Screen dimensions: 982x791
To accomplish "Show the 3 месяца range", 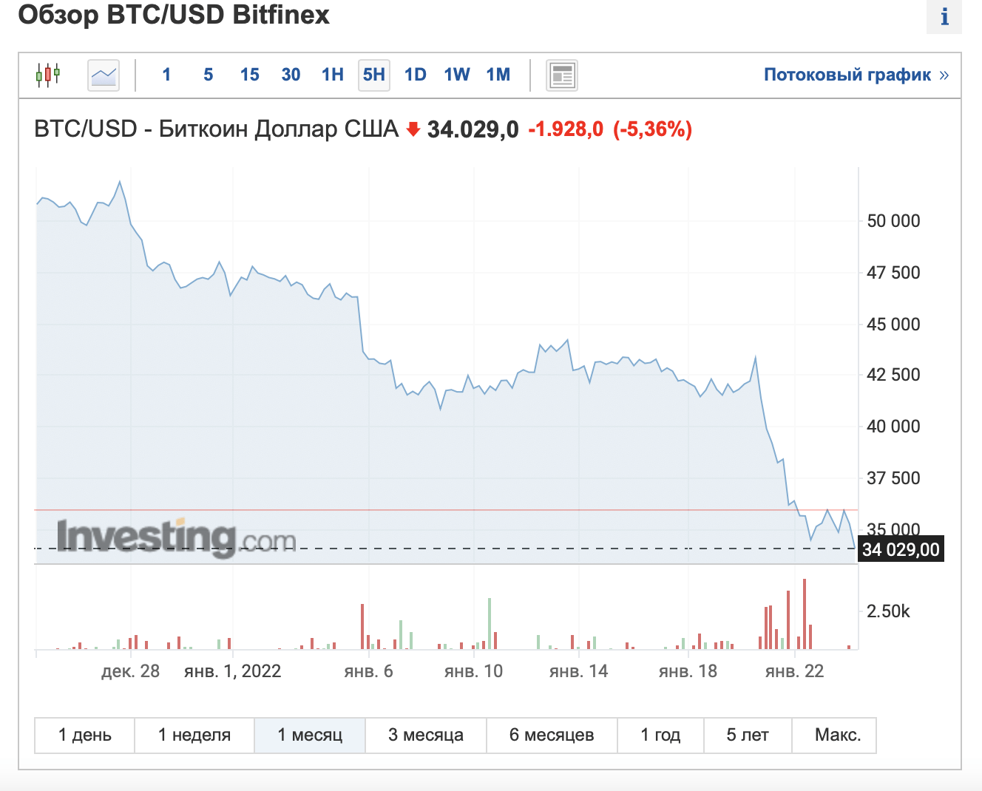I will coord(426,735).
